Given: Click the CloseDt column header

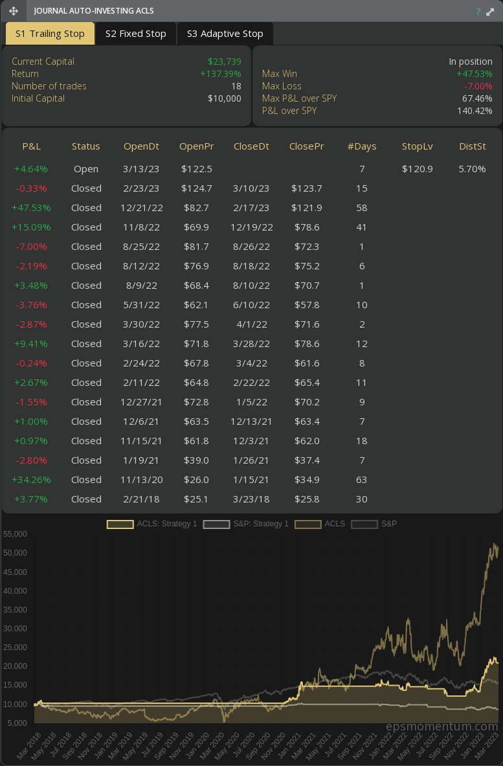Looking at the screenshot, I should [x=251, y=146].
